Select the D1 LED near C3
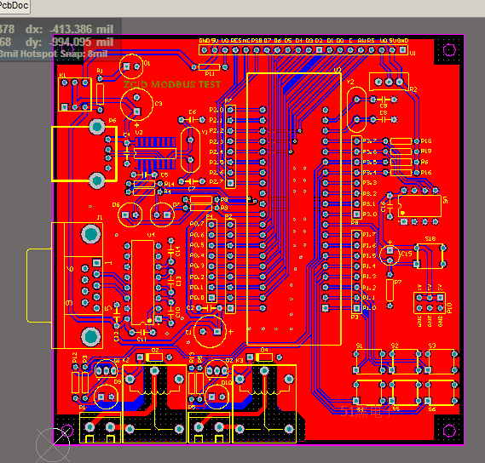This screenshot has width=485, height=463. pyautogui.click(x=131, y=66)
